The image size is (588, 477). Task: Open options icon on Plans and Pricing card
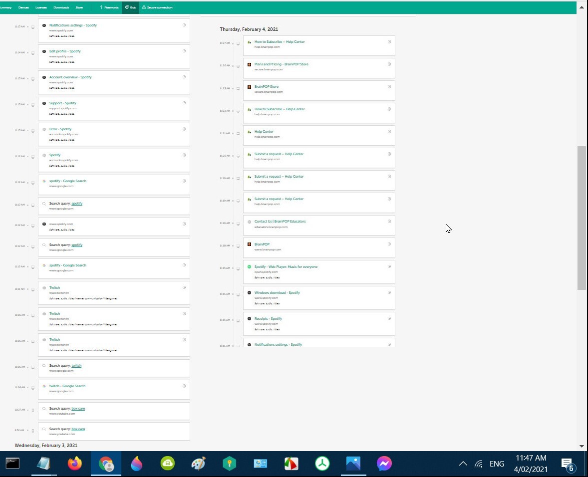click(389, 64)
